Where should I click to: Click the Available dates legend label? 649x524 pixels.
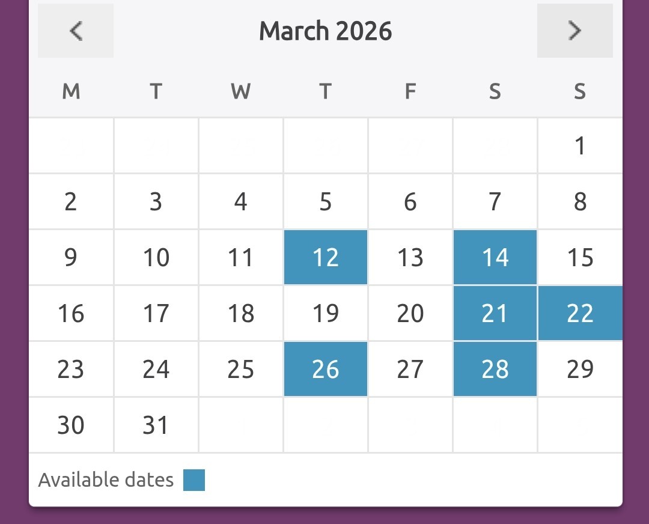[x=106, y=480]
